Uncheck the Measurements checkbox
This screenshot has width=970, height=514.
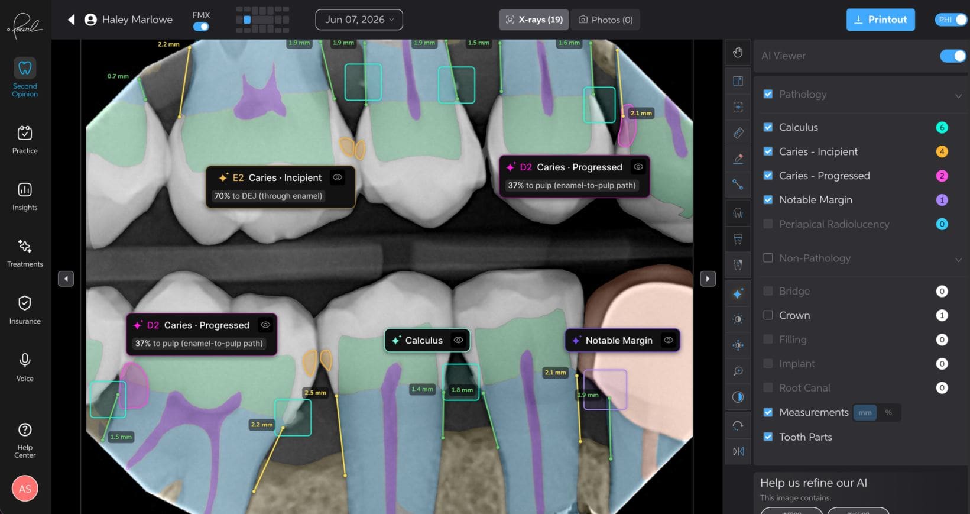click(768, 412)
